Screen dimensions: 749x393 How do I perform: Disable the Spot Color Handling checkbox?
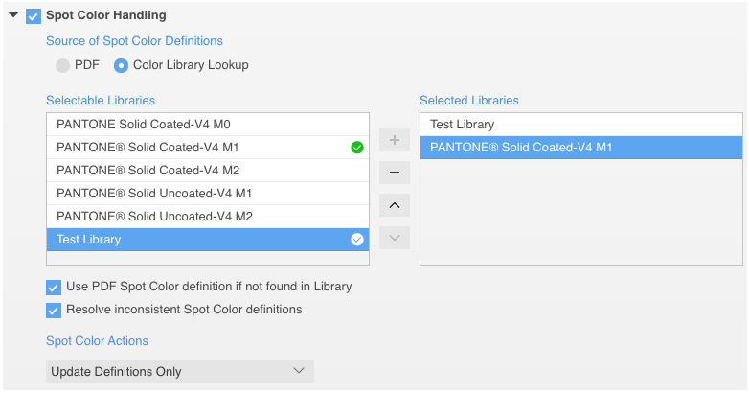[x=34, y=16]
